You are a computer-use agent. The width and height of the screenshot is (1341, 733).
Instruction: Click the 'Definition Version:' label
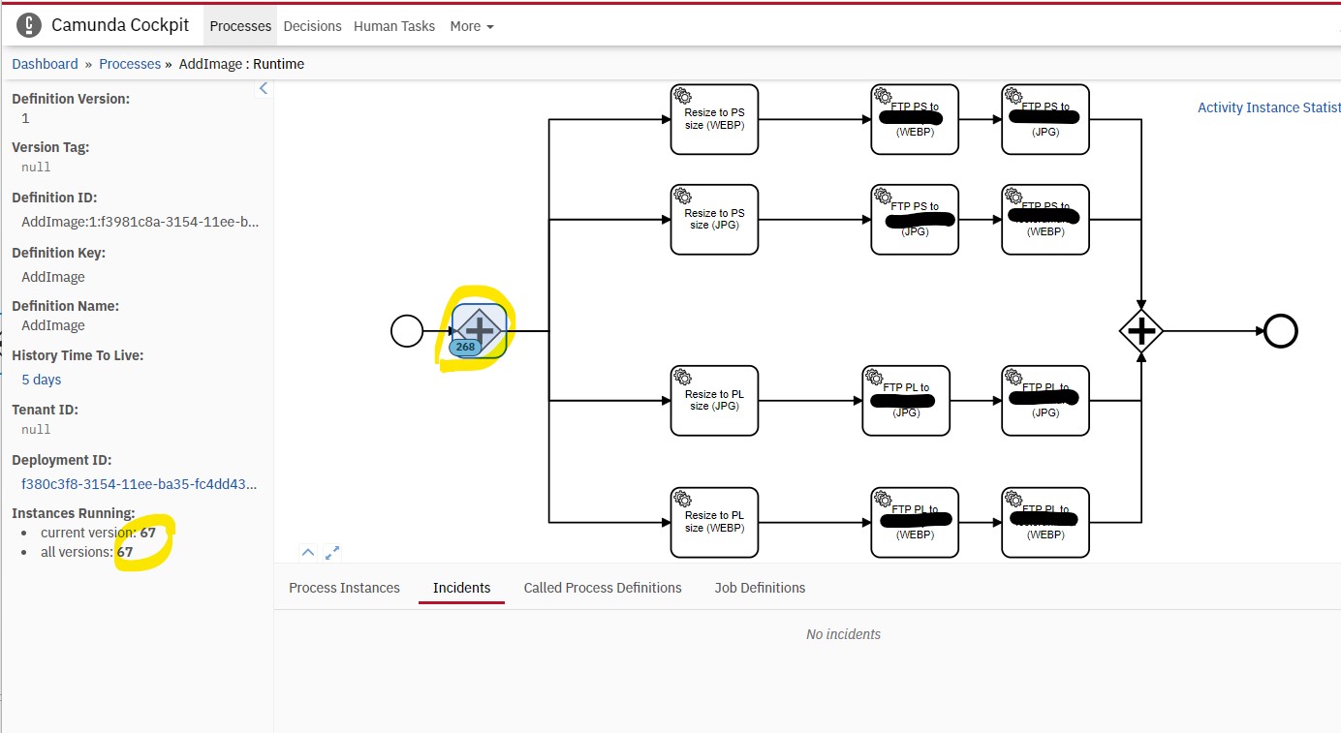click(x=71, y=99)
